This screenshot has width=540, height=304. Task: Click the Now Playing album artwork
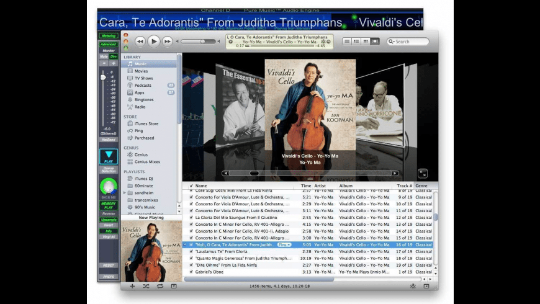pos(151,251)
